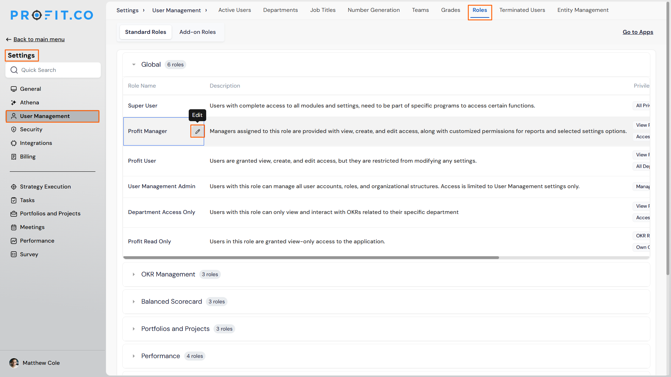Click the Role Name column header
Image resolution: width=671 pixels, height=377 pixels.
[x=142, y=86]
